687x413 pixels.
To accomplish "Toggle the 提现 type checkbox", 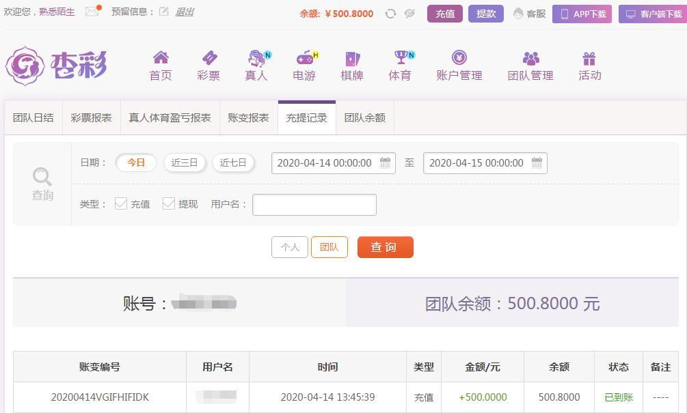I will pyautogui.click(x=169, y=203).
